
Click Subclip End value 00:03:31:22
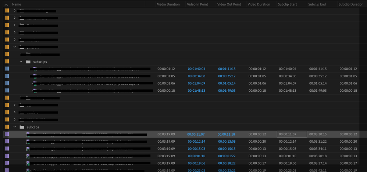point(318,142)
